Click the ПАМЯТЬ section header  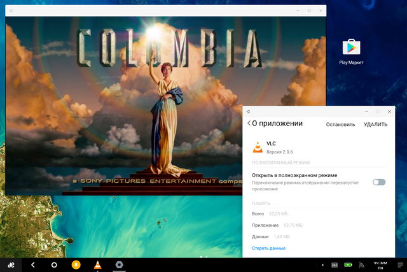[261, 203]
